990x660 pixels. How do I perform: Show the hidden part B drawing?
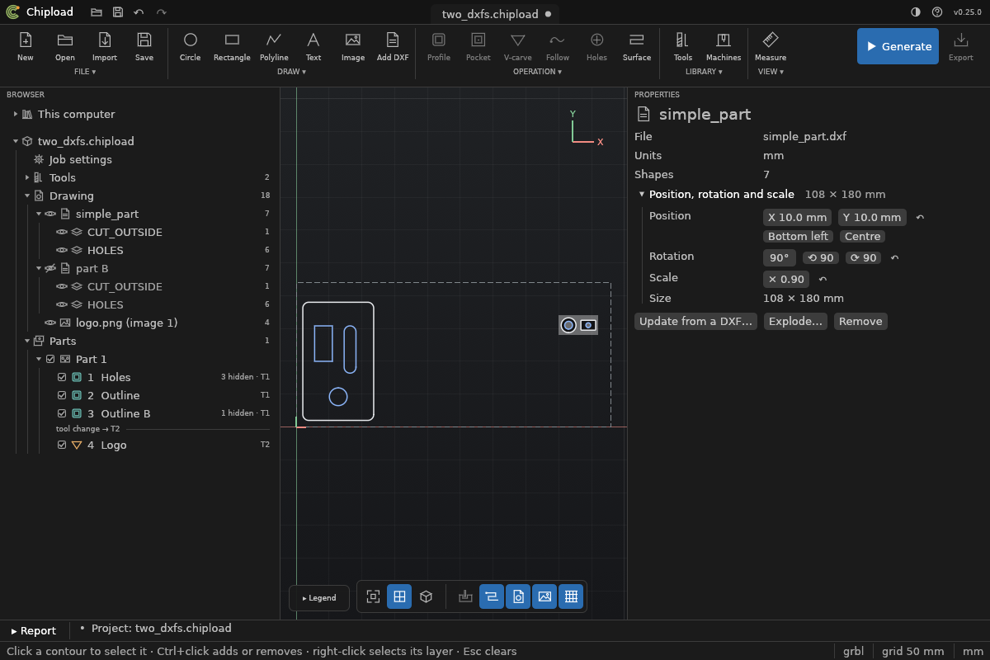[x=50, y=268]
